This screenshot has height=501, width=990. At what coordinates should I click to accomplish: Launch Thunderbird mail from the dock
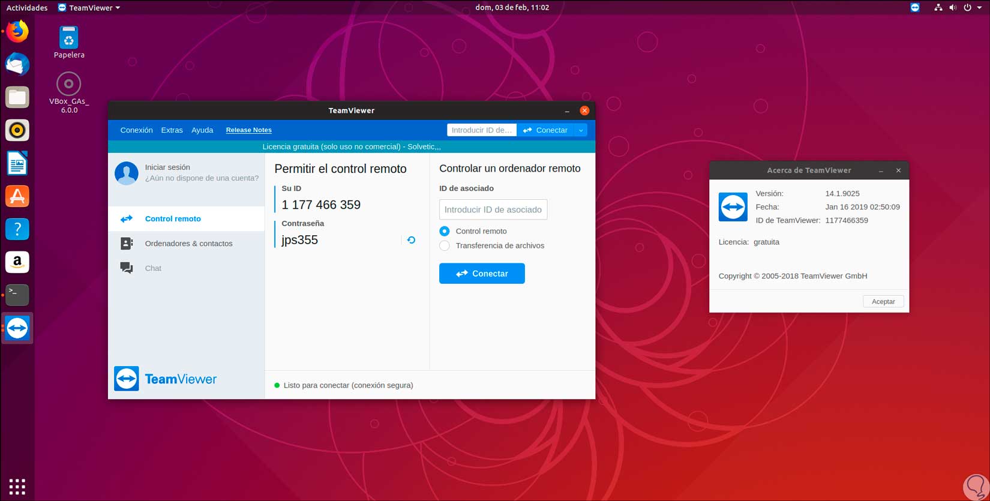[x=17, y=64]
